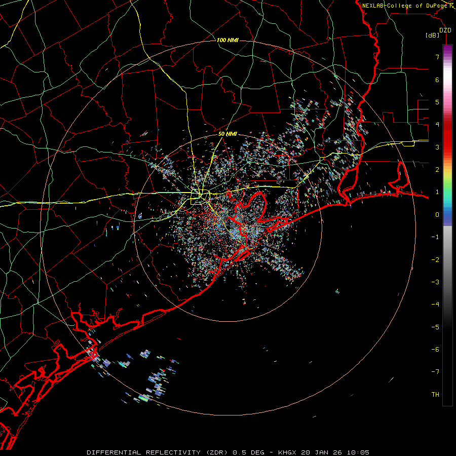Click the 4 value on color scale

[x=437, y=125]
